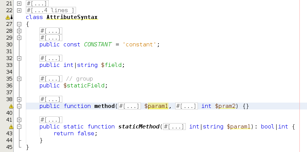Click the 'constant' string literal
Viewport: 307px width, 152px height.
[x=139, y=44]
